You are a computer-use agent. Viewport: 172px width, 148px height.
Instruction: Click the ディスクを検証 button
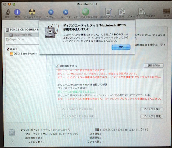click(152, 109)
